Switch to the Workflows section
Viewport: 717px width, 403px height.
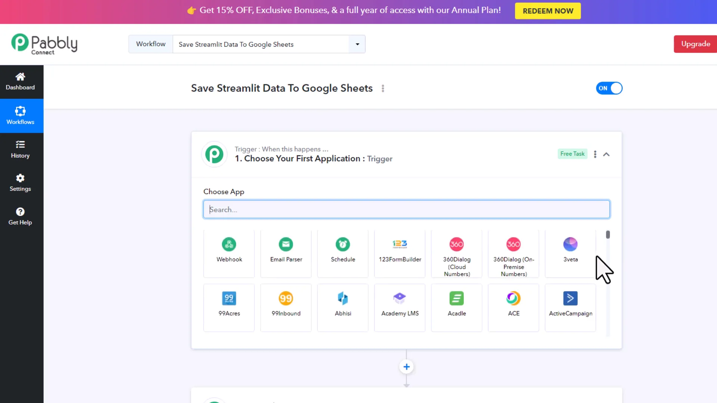20,116
